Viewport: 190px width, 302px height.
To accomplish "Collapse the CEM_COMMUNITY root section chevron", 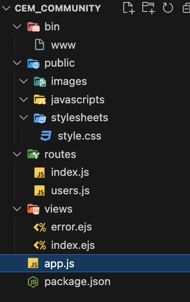I will click(6, 8).
